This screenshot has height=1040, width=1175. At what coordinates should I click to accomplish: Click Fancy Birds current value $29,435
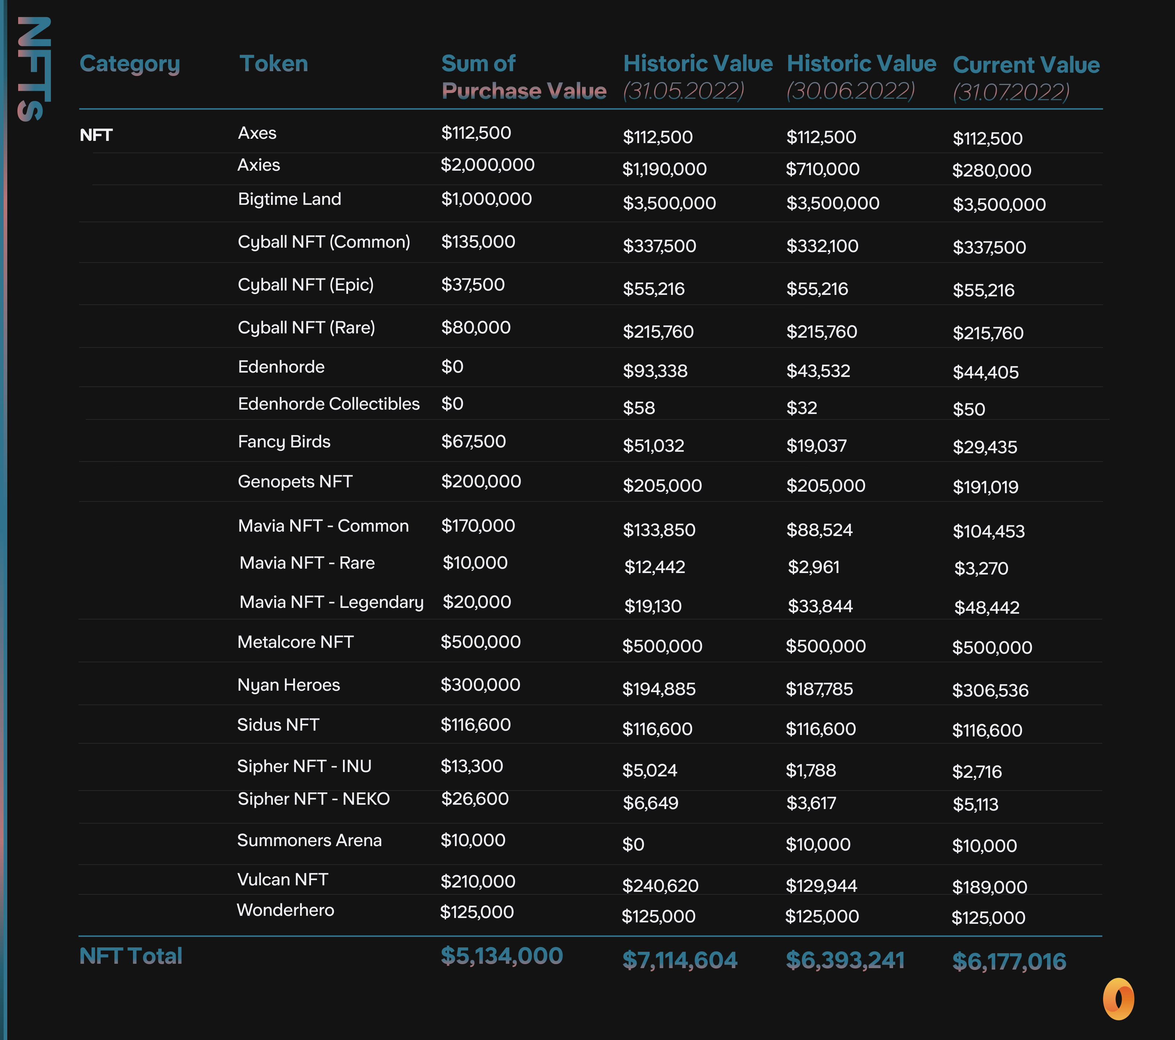985,447
